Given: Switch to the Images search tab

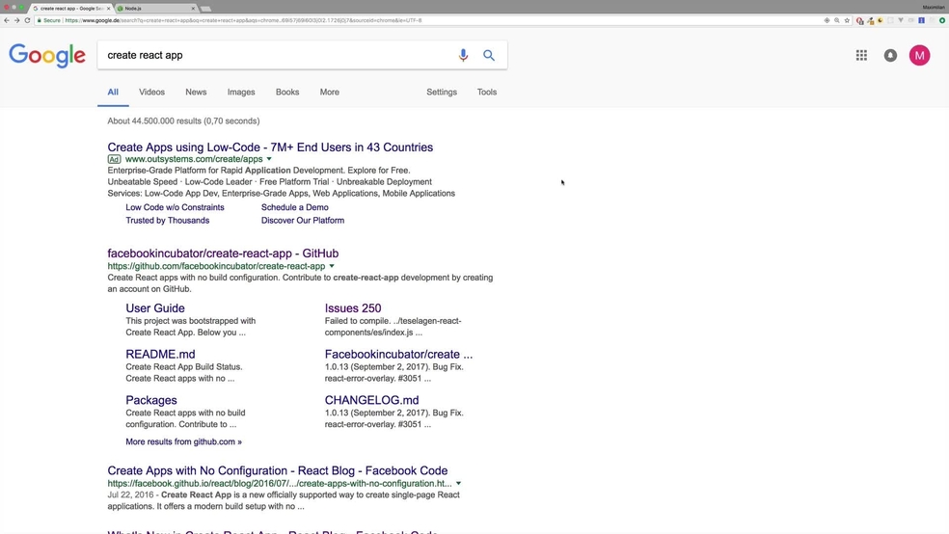Looking at the screenshot, I should click(x=241, y=93).
